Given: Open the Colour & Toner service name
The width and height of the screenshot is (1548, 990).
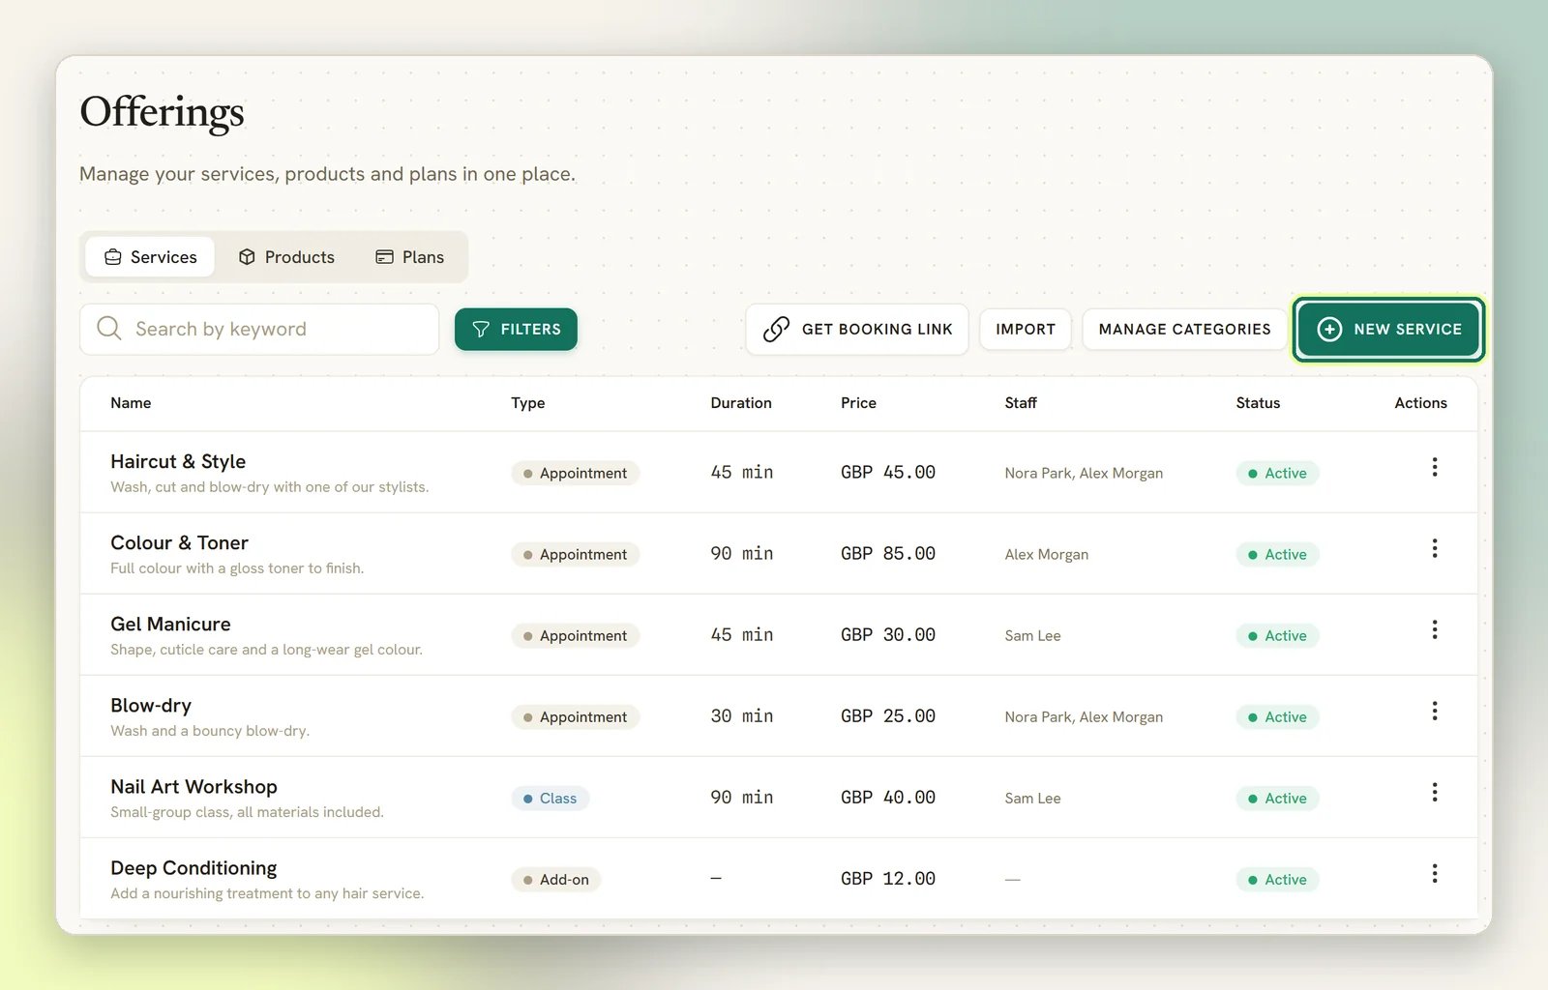Looking at the screenshot, I should click(x=179, y=543).
